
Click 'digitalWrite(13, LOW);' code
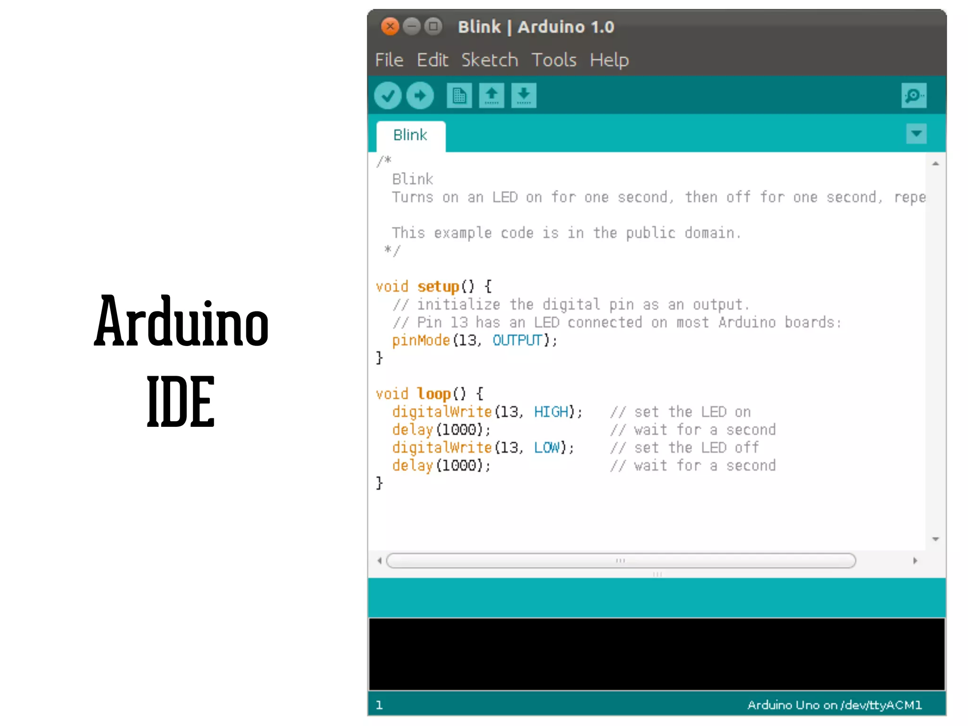(483, 448)
